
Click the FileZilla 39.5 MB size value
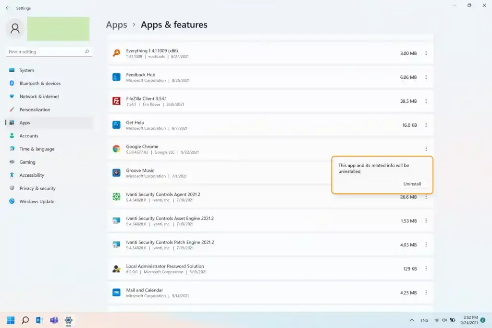[408, 101]
